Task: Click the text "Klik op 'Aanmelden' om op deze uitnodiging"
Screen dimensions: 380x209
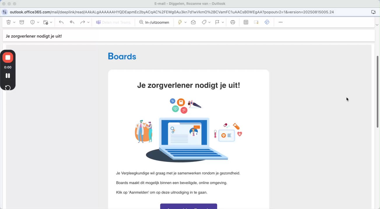Action: pos(162,192)
